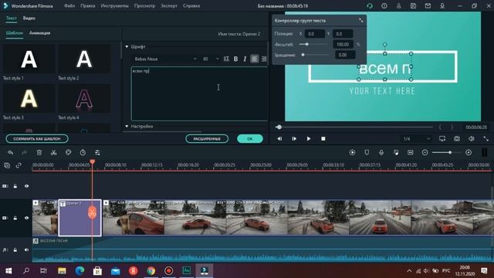
Task: Open the Инструменты menu
Action: point(115,5)
